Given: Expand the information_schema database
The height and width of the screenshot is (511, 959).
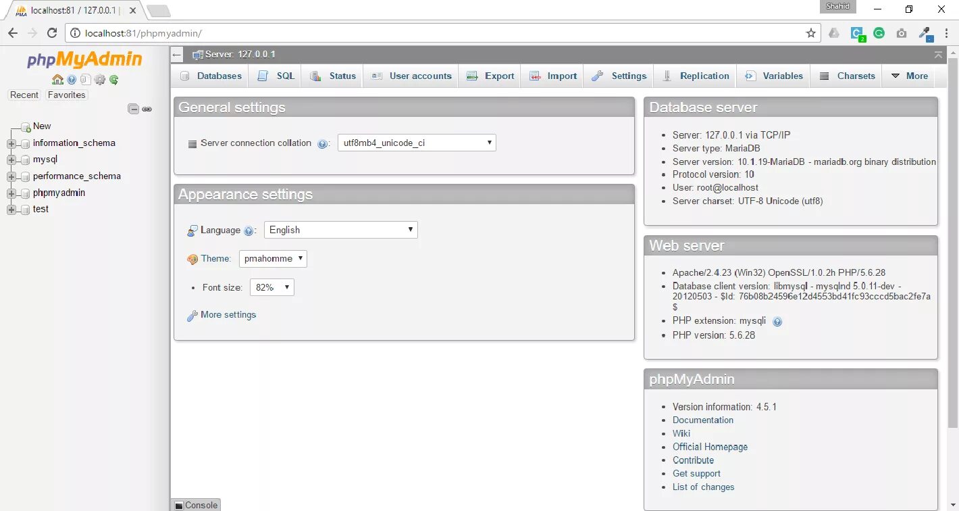Looking at the screenshot, I should 11,143.
